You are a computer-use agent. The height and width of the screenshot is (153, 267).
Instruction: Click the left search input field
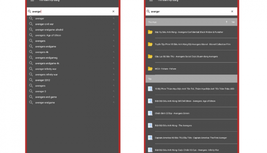71,11
